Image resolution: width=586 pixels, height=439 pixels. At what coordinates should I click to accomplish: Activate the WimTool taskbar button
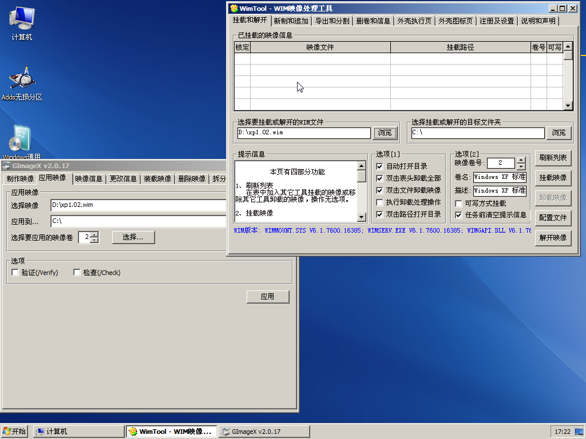point(171,432)
